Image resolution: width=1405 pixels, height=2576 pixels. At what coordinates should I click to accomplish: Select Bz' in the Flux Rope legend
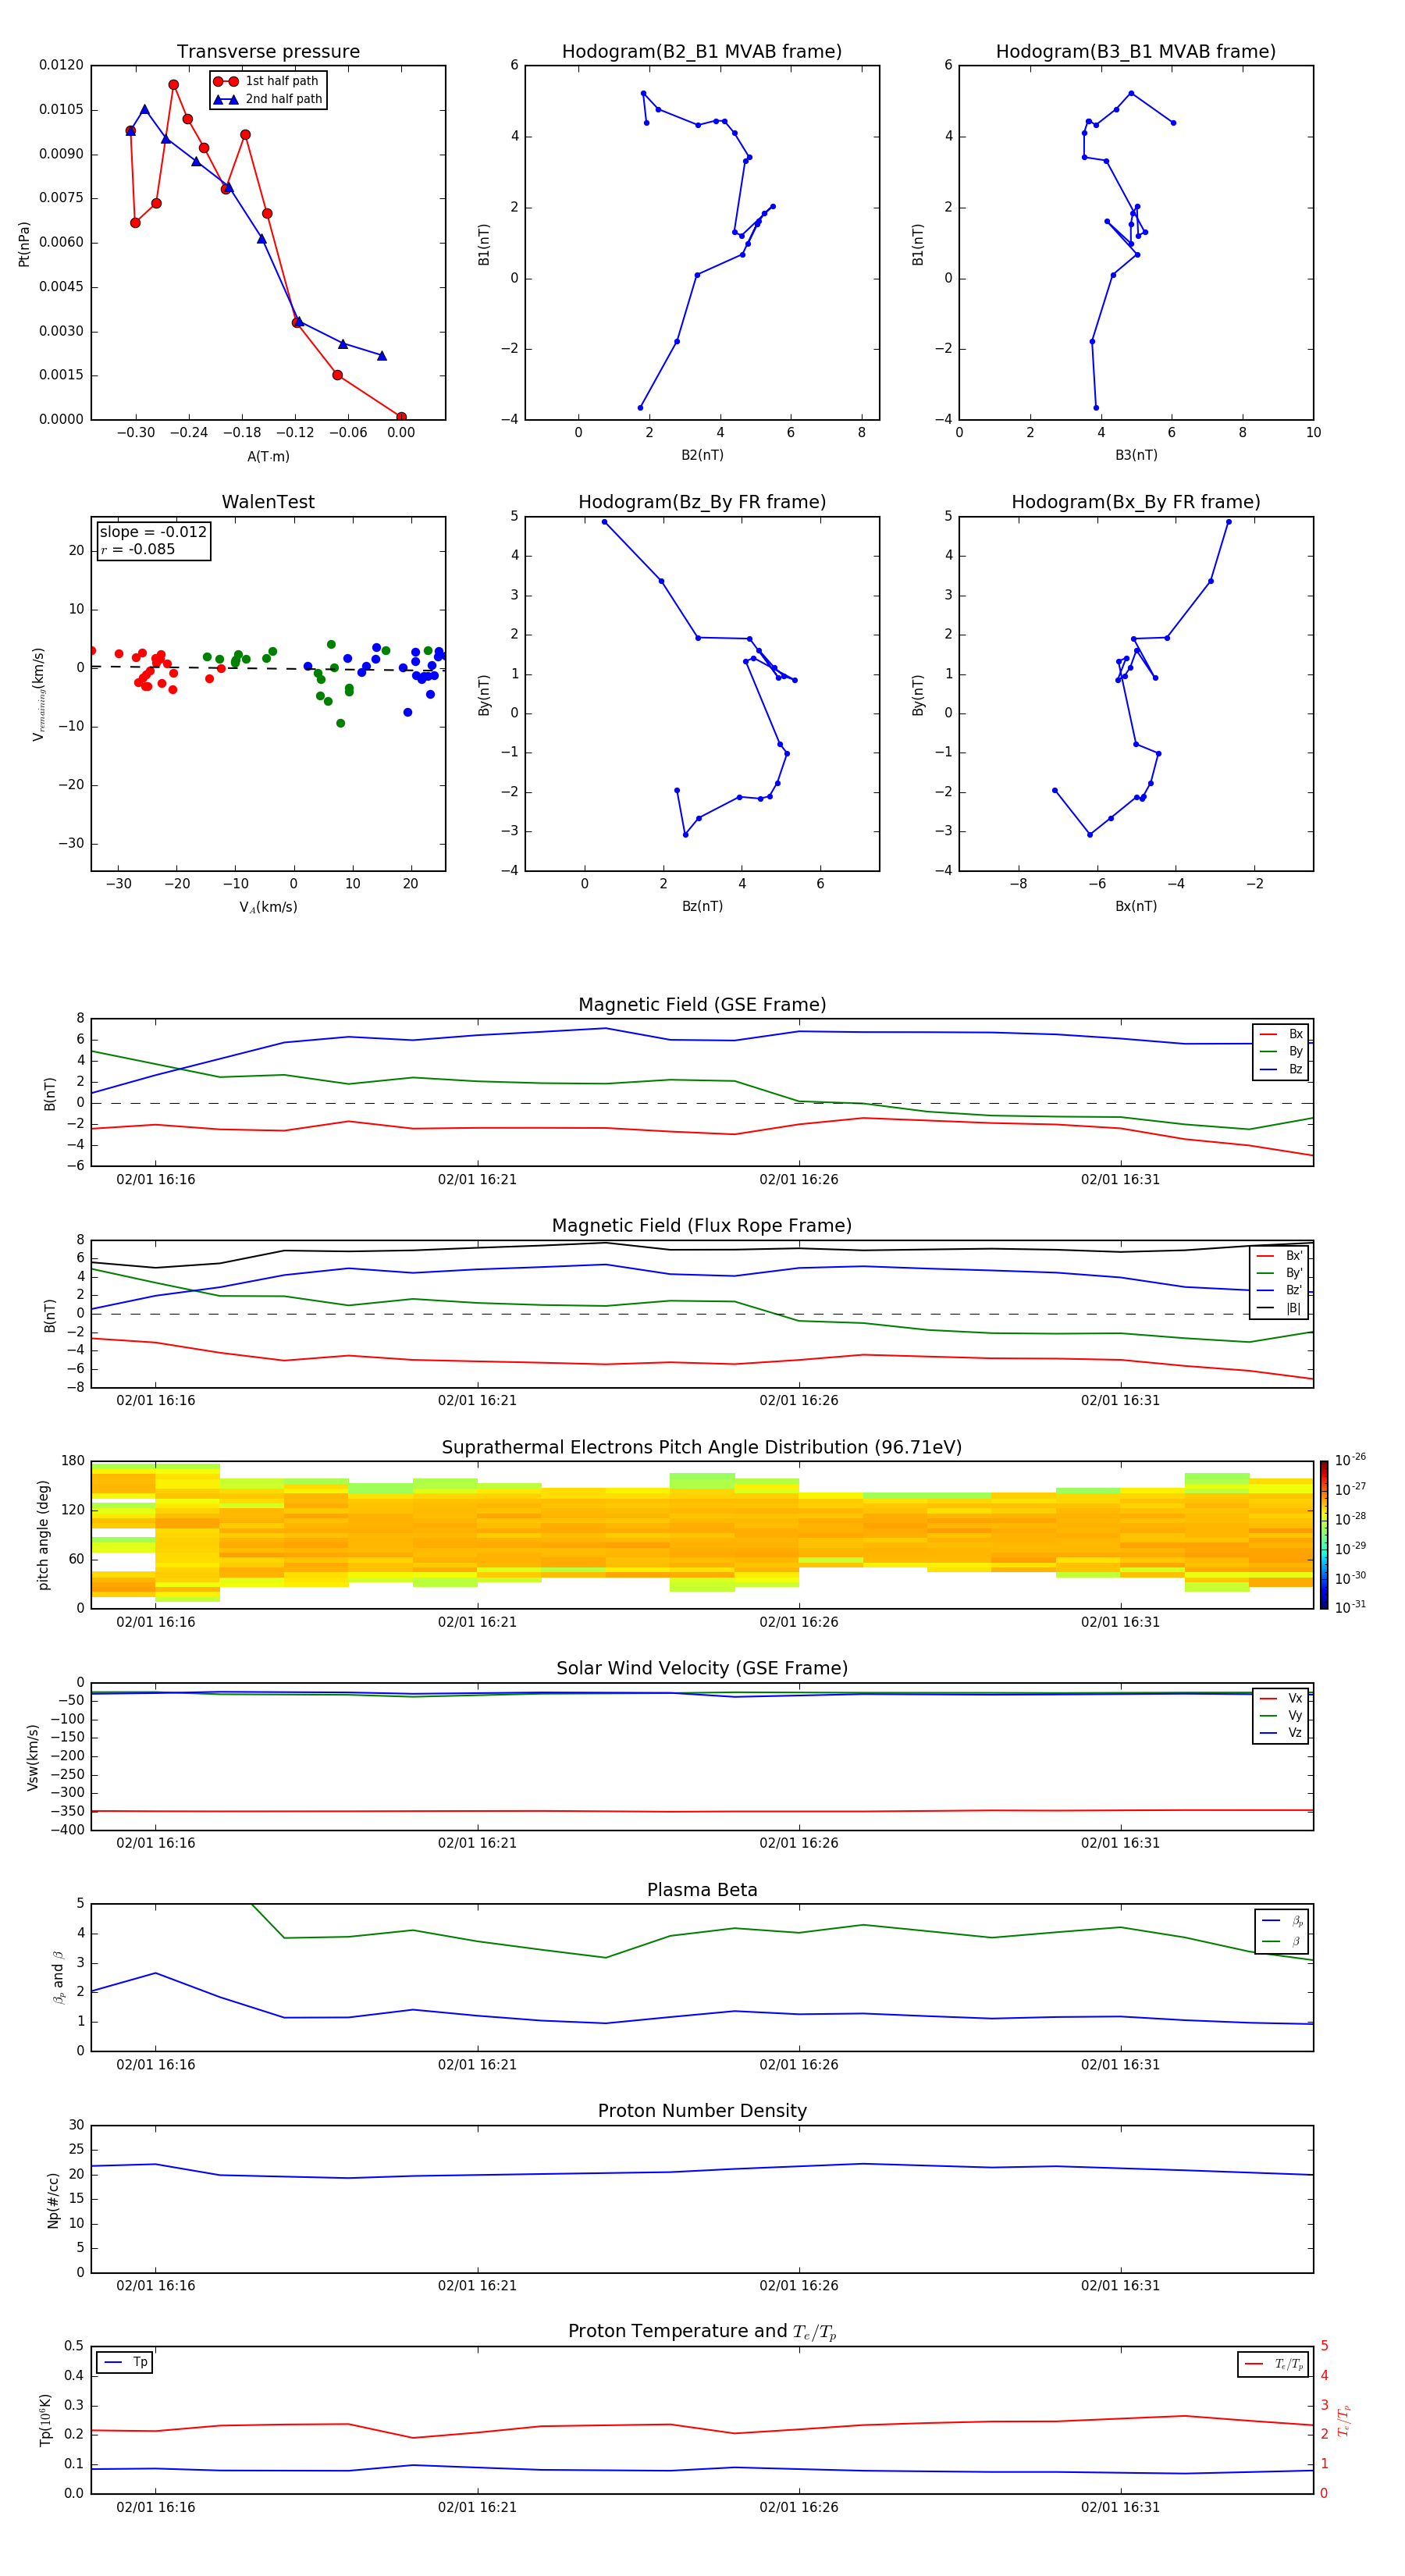[1280, 1290]
